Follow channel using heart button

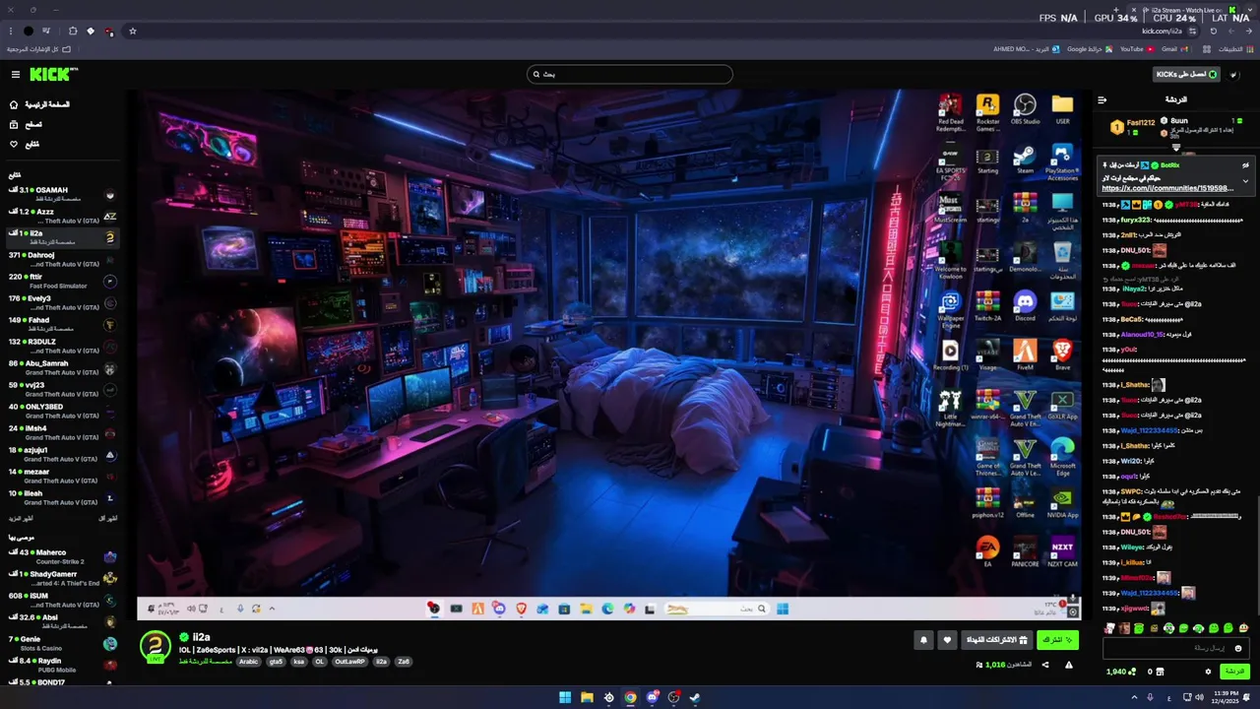947,640
